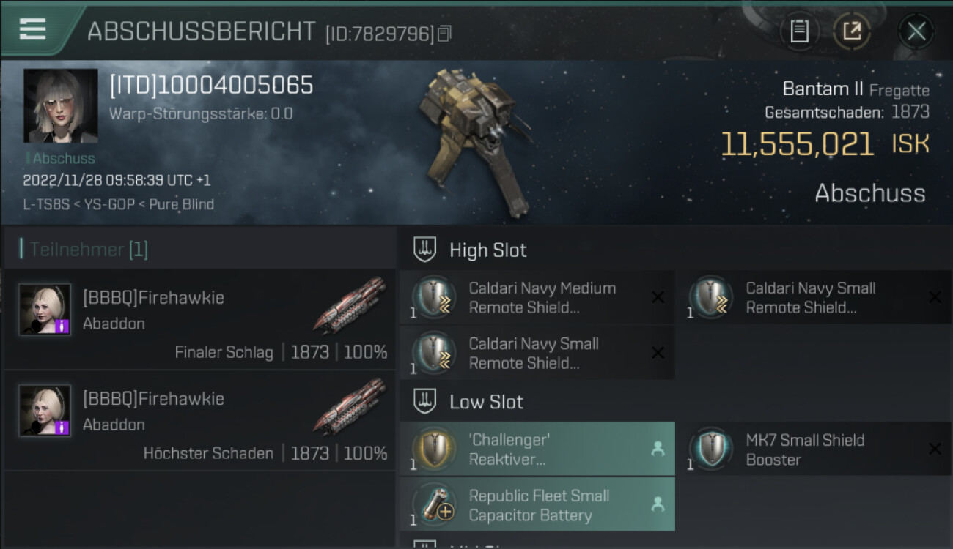The image size is (953, 549).
Task: Click the Bantam II ship image
Action: point(473,143)
